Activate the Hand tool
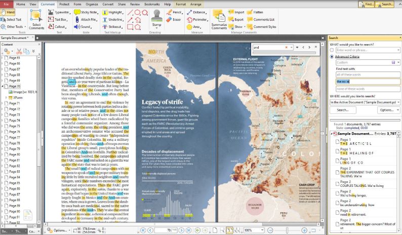The height and width of the screenshot is (235, 402). [x=8, y=12]
